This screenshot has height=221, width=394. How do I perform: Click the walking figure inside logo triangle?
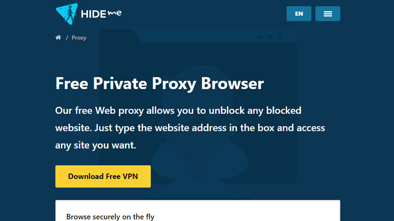(70, 14)
